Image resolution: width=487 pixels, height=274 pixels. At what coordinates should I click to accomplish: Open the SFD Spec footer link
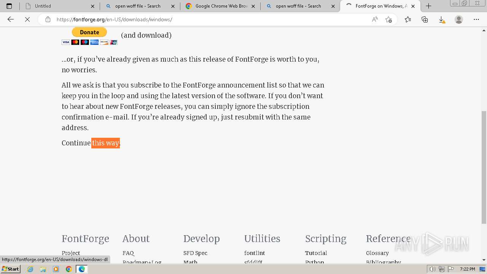pos(195,253)
